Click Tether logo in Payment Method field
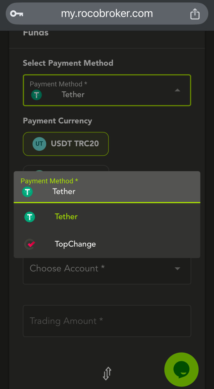This screenshot has width=214, height=389. [36, 95]
